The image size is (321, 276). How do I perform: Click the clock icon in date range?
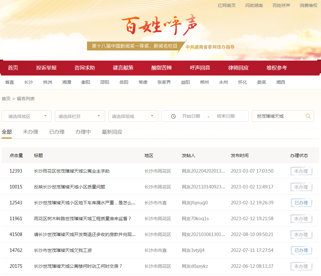click(173, 116)
